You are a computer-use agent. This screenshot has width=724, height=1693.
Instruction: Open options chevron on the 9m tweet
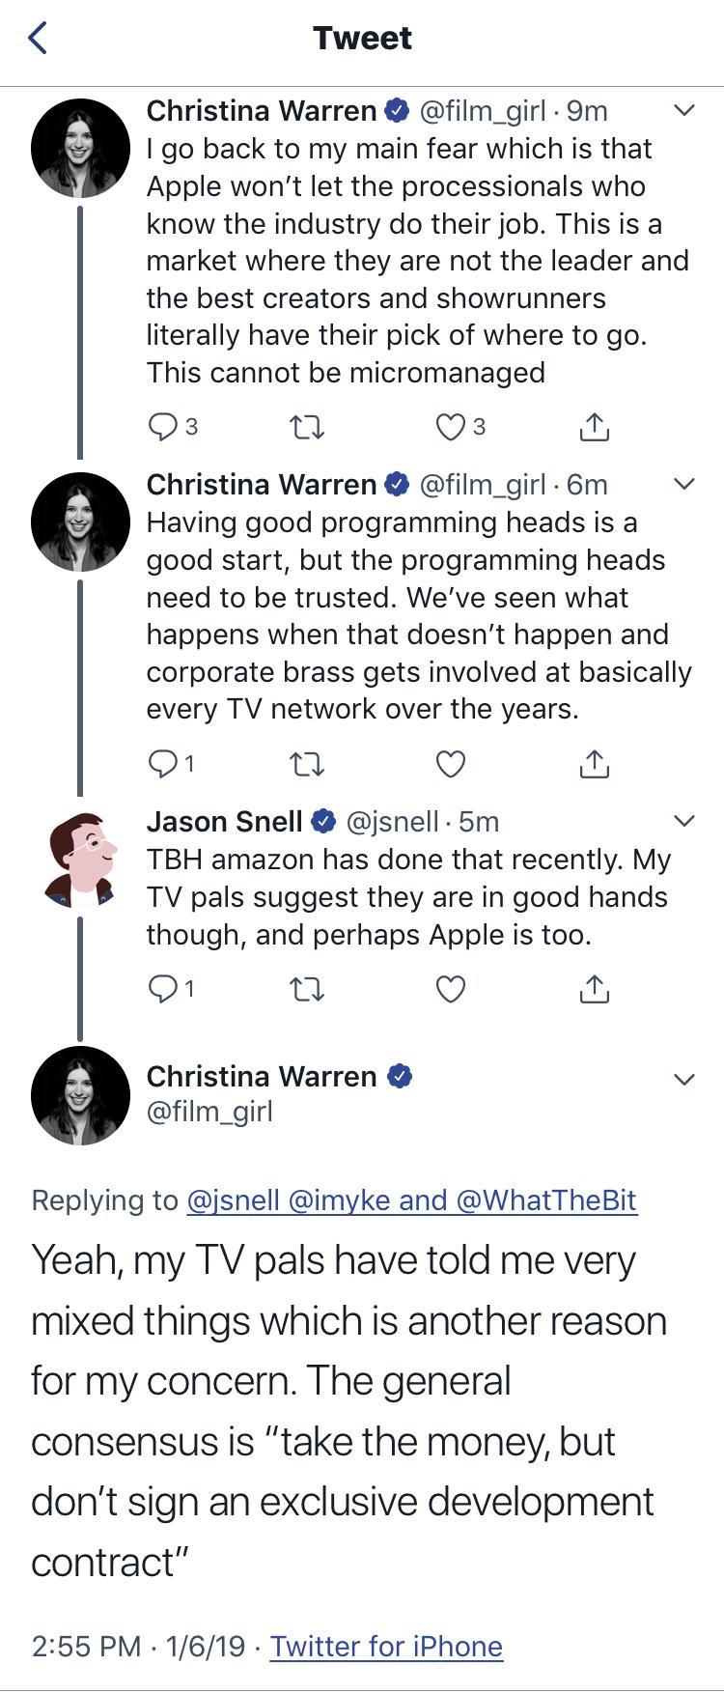pyautogui.click(x=682, y=111)
